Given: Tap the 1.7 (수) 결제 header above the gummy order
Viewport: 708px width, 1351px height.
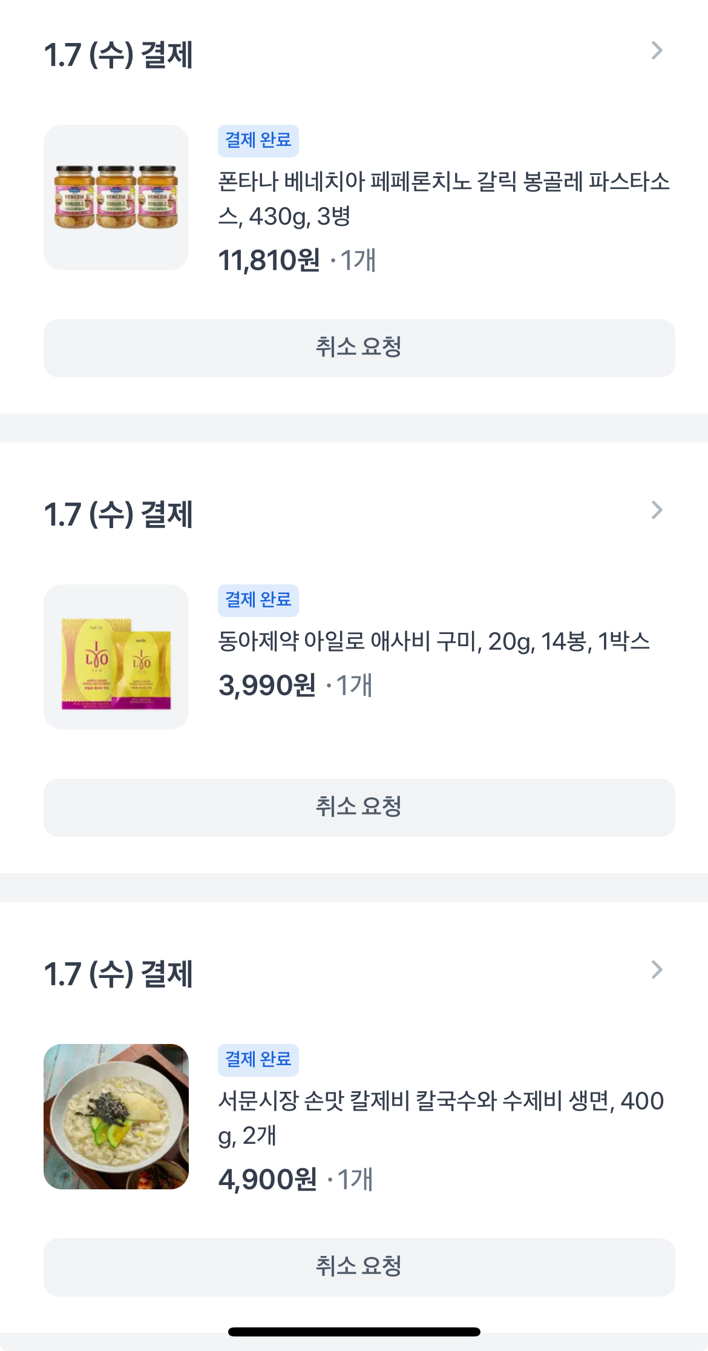Looking at the screenshot, I should [x=119, y=514].
